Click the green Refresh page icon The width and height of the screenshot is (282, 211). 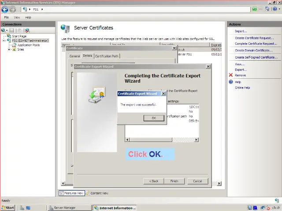[x=255, y=9]
